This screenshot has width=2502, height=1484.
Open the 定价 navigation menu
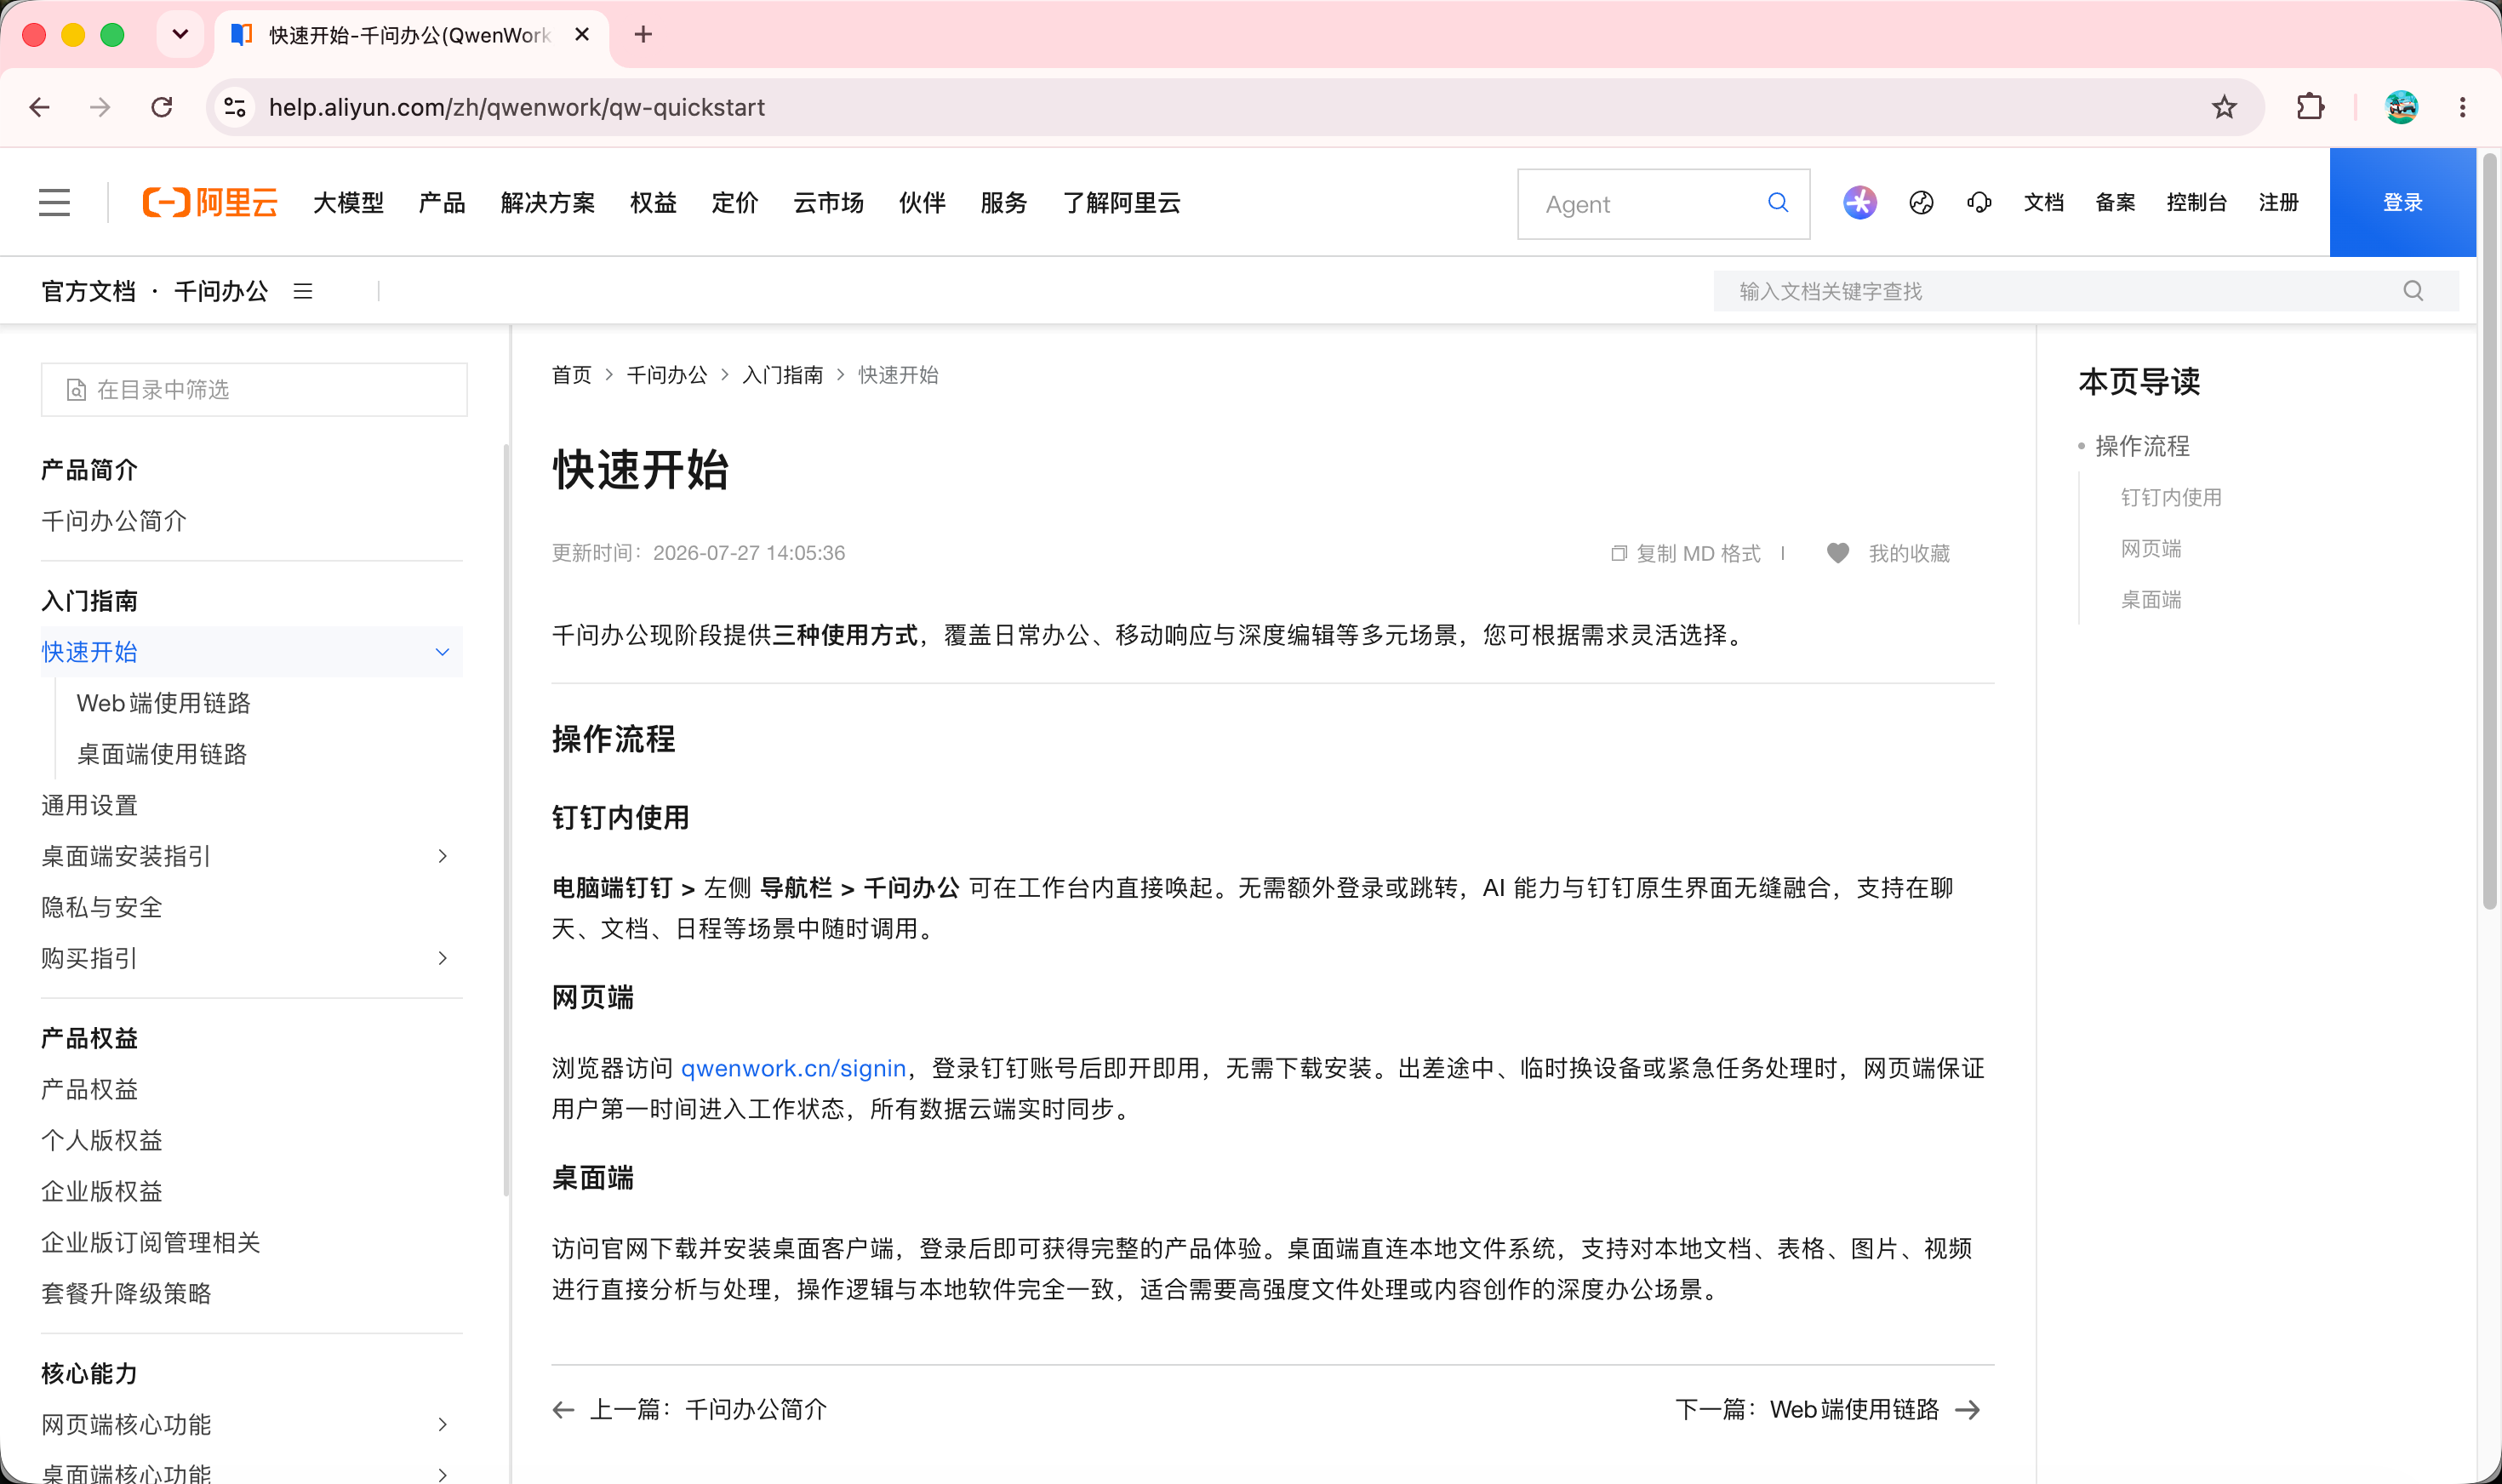coord(735,203)
